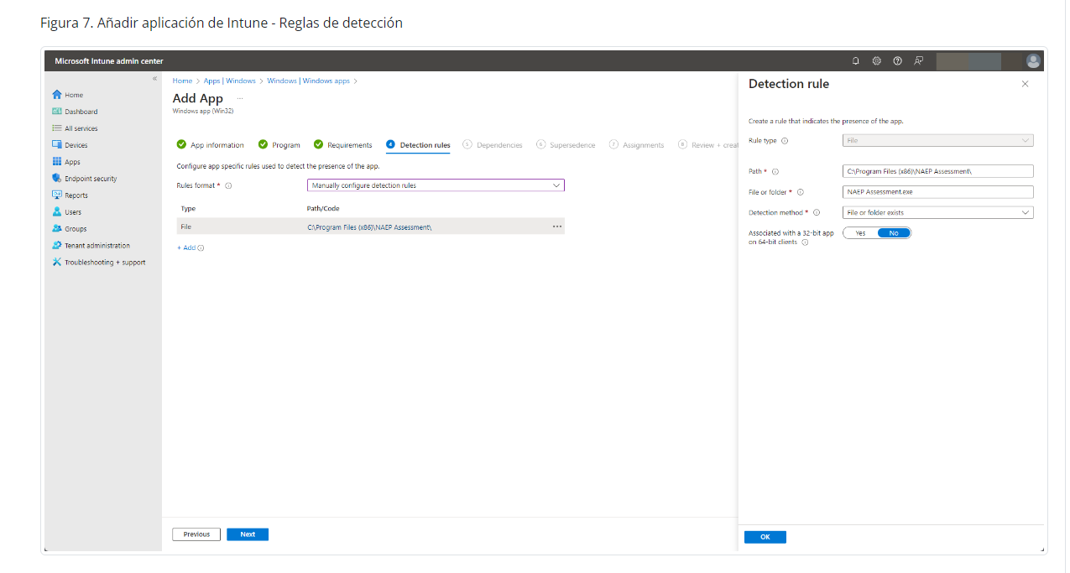Go to Supersedence step
The image size is (1070, 573).
pyautogui.click(x=566, y=145)
